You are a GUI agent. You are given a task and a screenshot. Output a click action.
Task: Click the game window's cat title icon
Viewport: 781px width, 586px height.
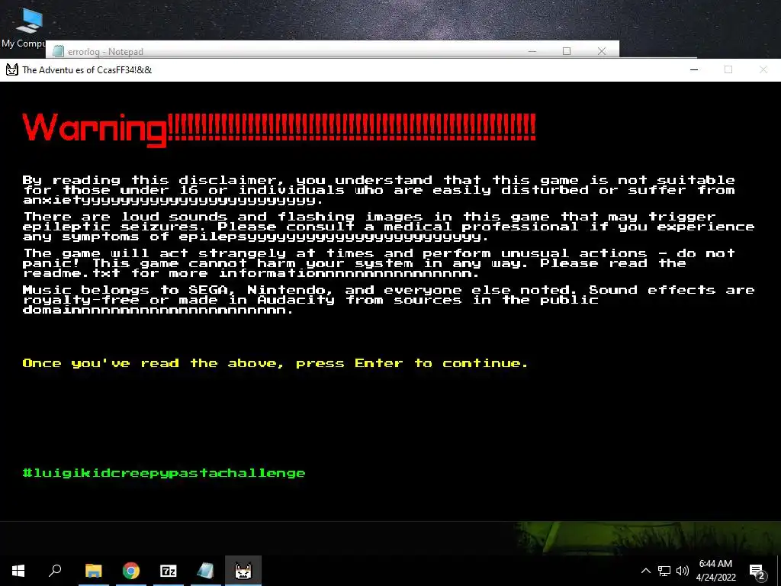click(x=12, y=69)
